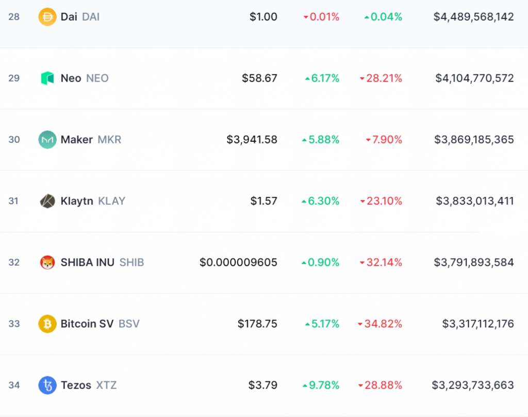Open the Tezos XTZ coin page
This screenshot has height=417, width=528.
point(89,385)
